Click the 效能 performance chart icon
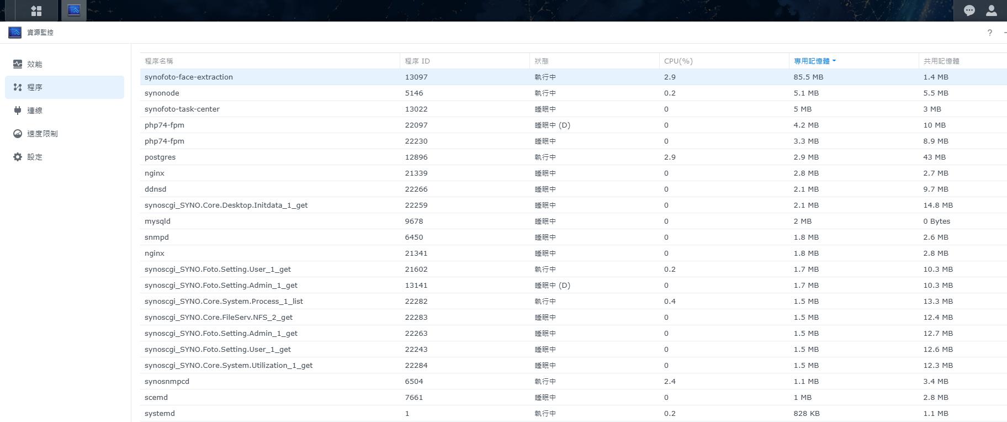 point(18,64)
